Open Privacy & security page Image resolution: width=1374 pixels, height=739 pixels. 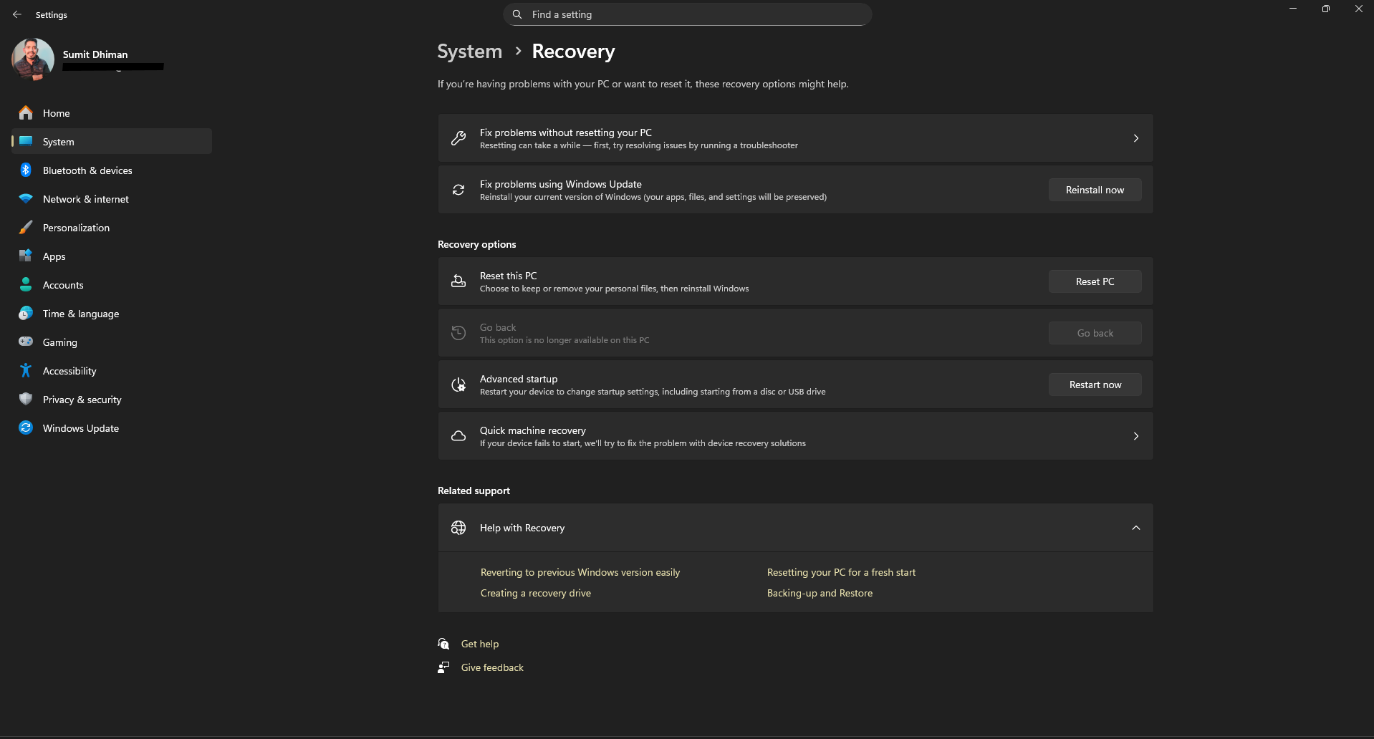pyautogui.click(x=112, y=400)
